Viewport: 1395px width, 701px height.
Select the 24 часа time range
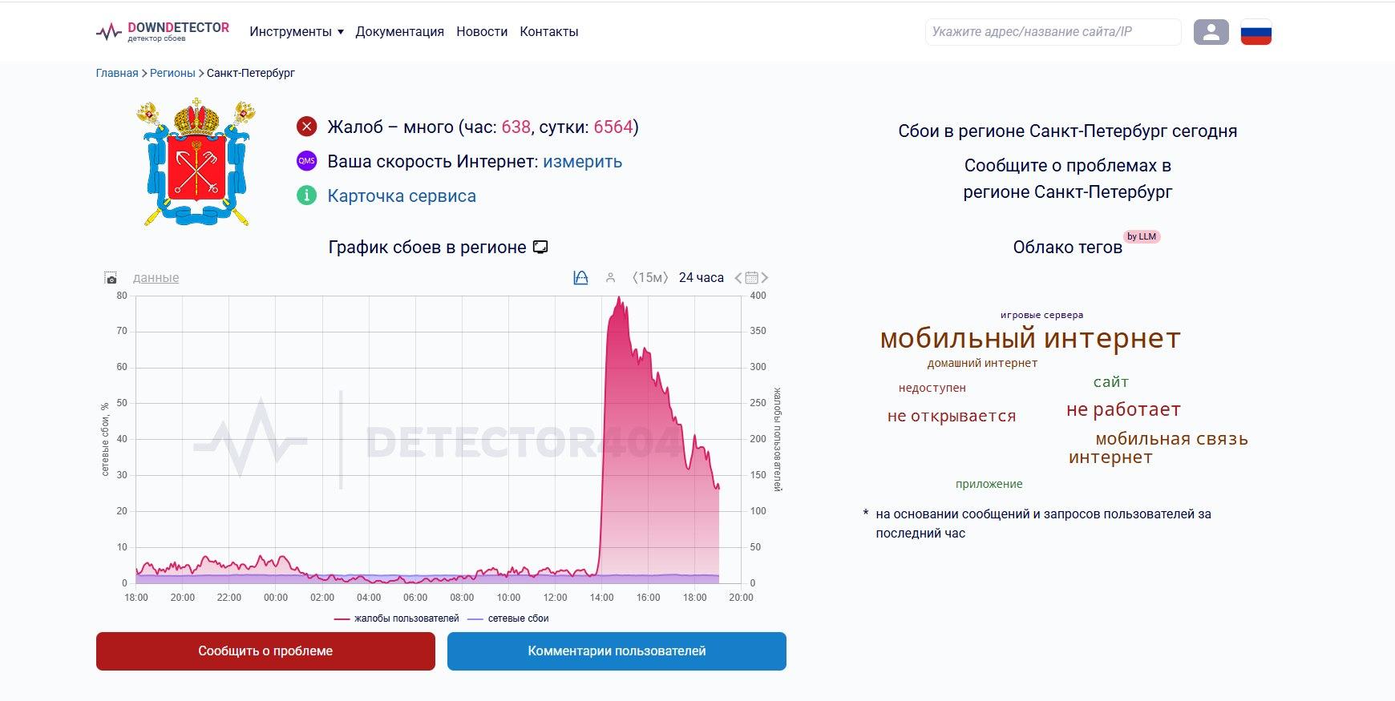coord(701,278)
